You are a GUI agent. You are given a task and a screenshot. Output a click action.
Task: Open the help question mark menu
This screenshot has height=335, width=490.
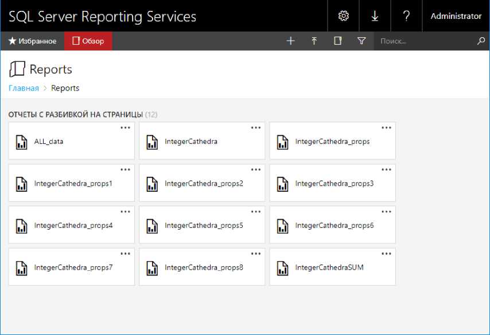406,16
